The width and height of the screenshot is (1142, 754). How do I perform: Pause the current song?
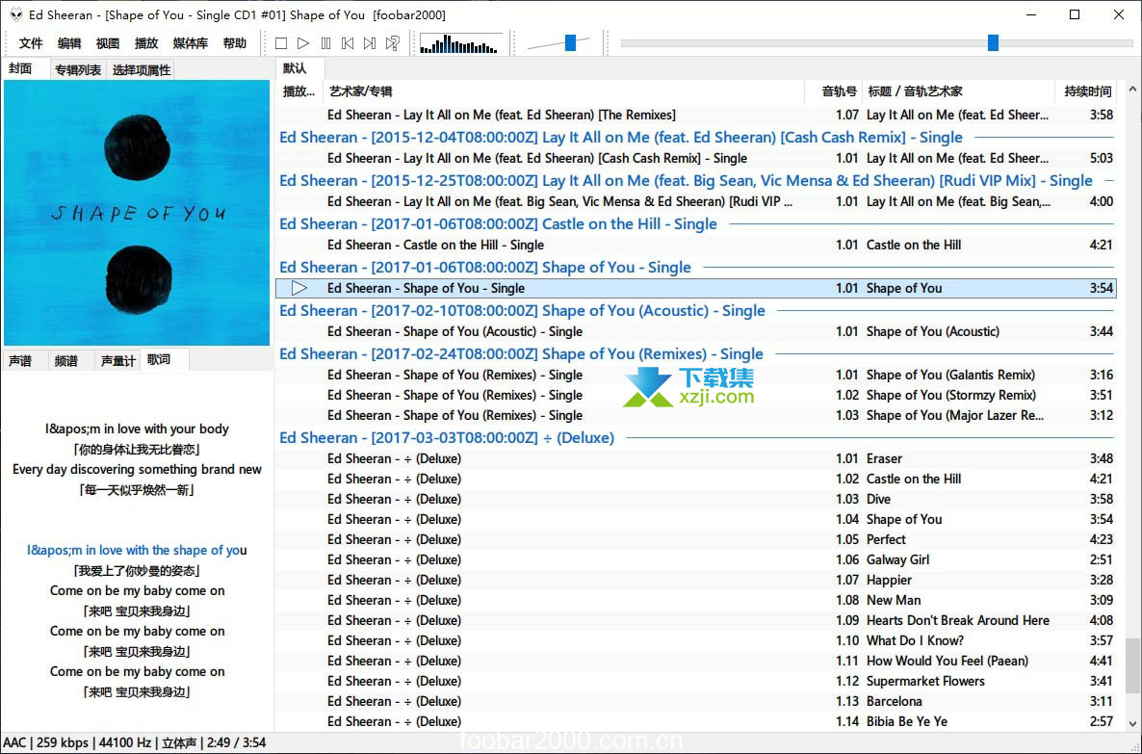click(x=325, y=43)
